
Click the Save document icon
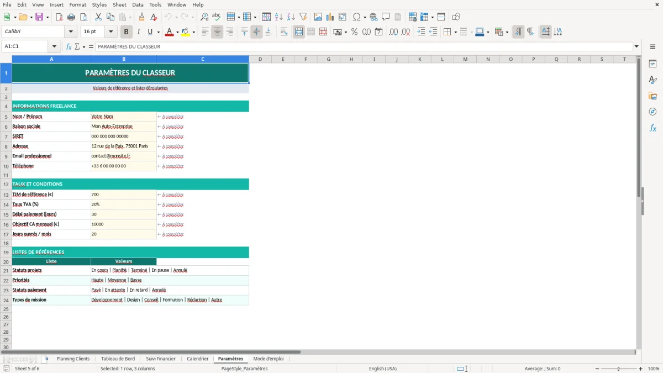(39, 17)
